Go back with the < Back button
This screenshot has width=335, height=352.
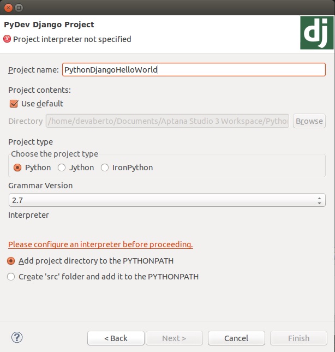click(x=116, y=338)
